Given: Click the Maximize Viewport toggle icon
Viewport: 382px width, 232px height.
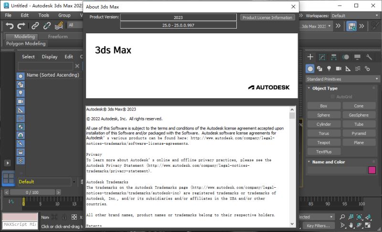Looking at the screenshot, I should point(368,225).
